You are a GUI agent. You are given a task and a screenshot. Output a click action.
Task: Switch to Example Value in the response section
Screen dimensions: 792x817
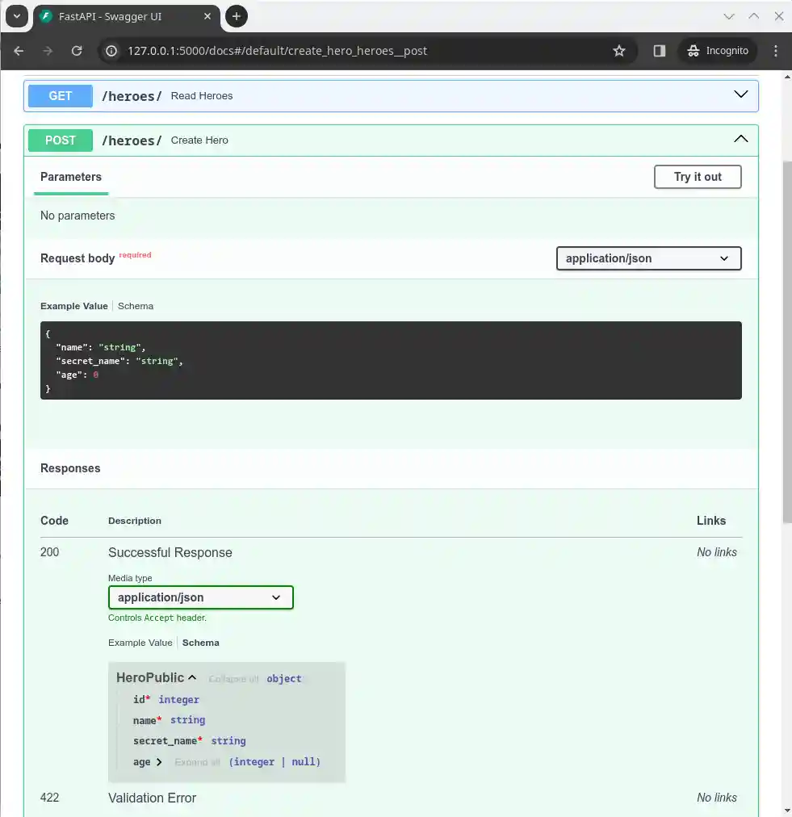140,643
